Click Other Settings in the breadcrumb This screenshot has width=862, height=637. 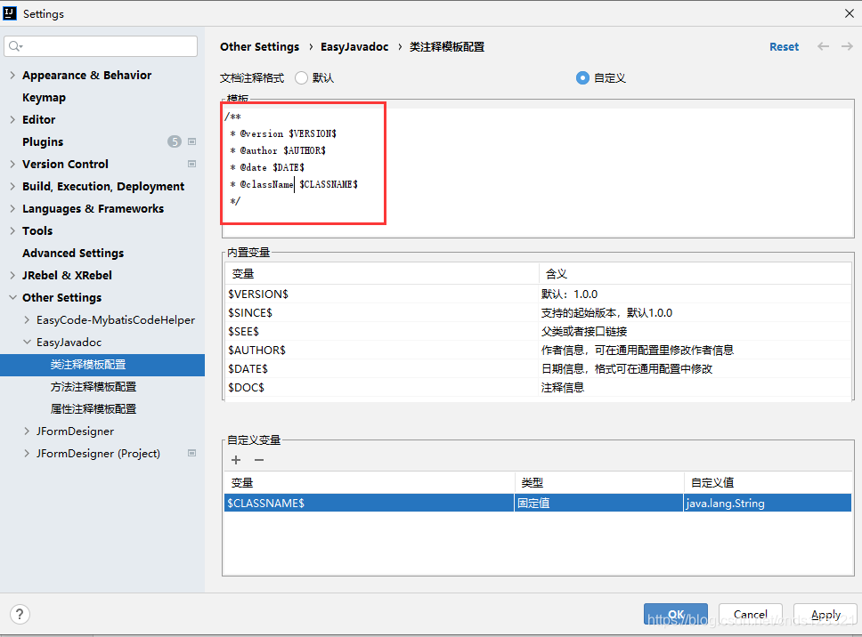click(259, 46)
